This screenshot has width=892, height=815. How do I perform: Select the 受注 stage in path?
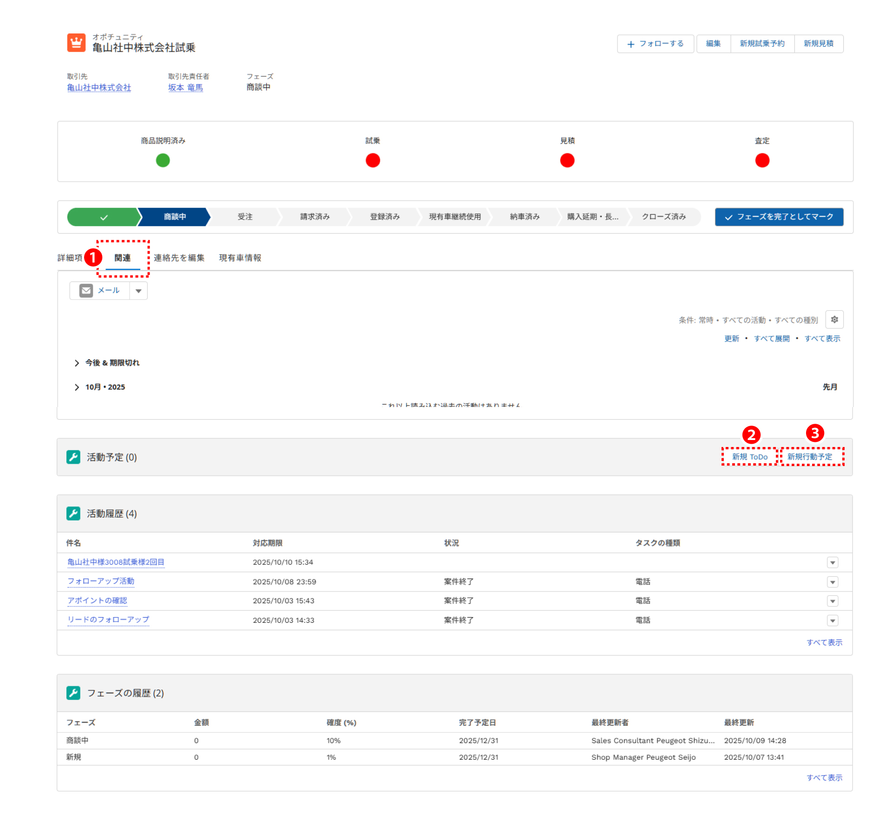pyautogui.click(x=245, y=217)
